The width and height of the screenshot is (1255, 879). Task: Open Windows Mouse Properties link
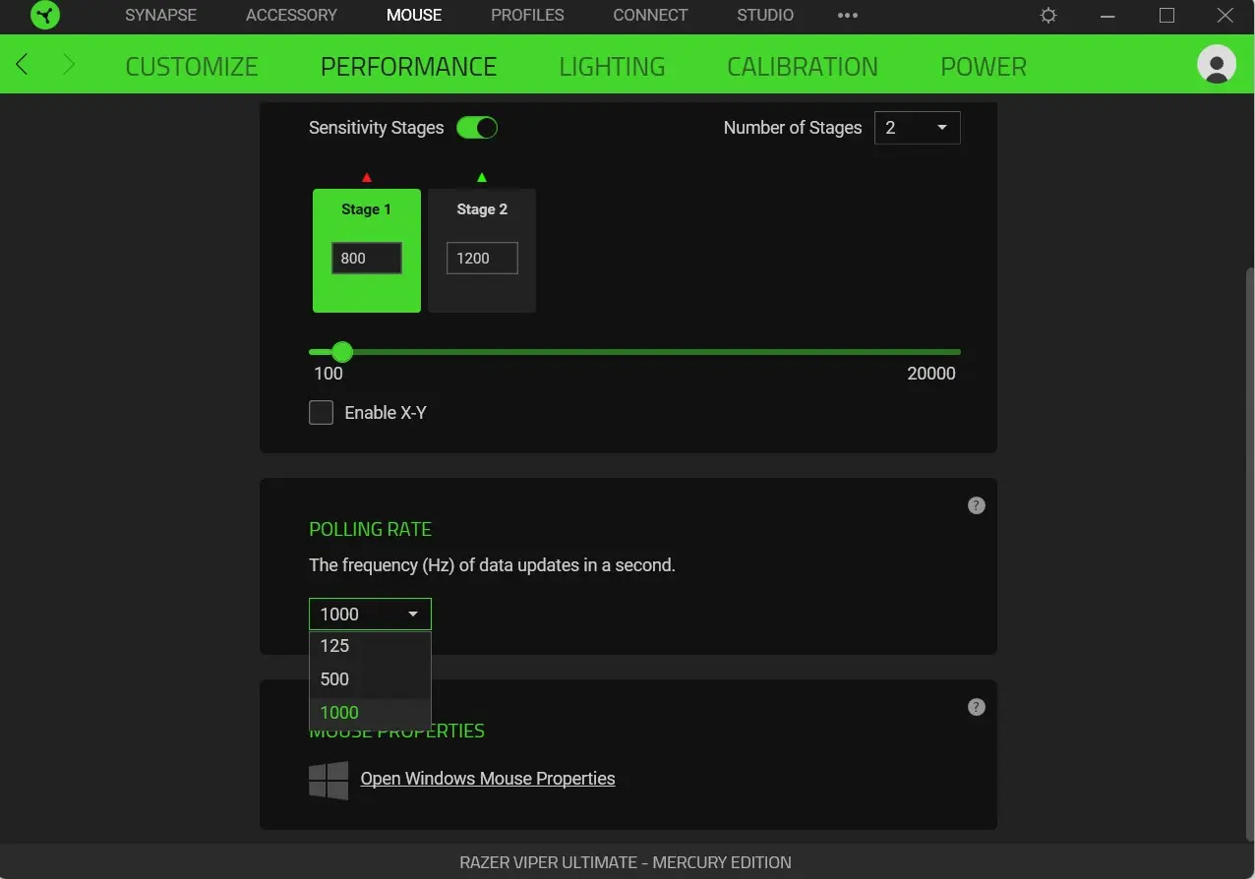487,779
